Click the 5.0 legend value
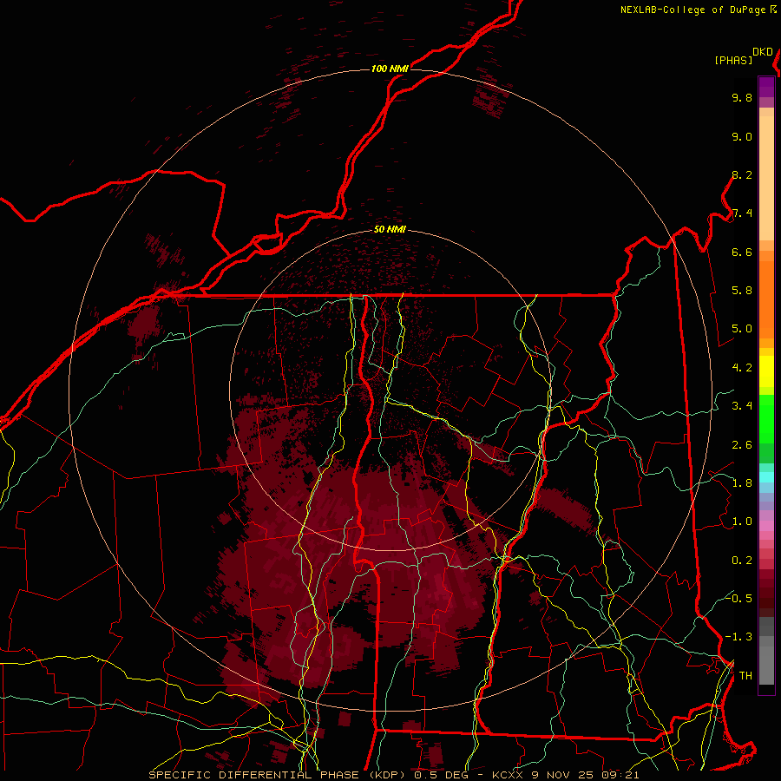The height and width of the screenshot is (781, 781). [742, 329]
